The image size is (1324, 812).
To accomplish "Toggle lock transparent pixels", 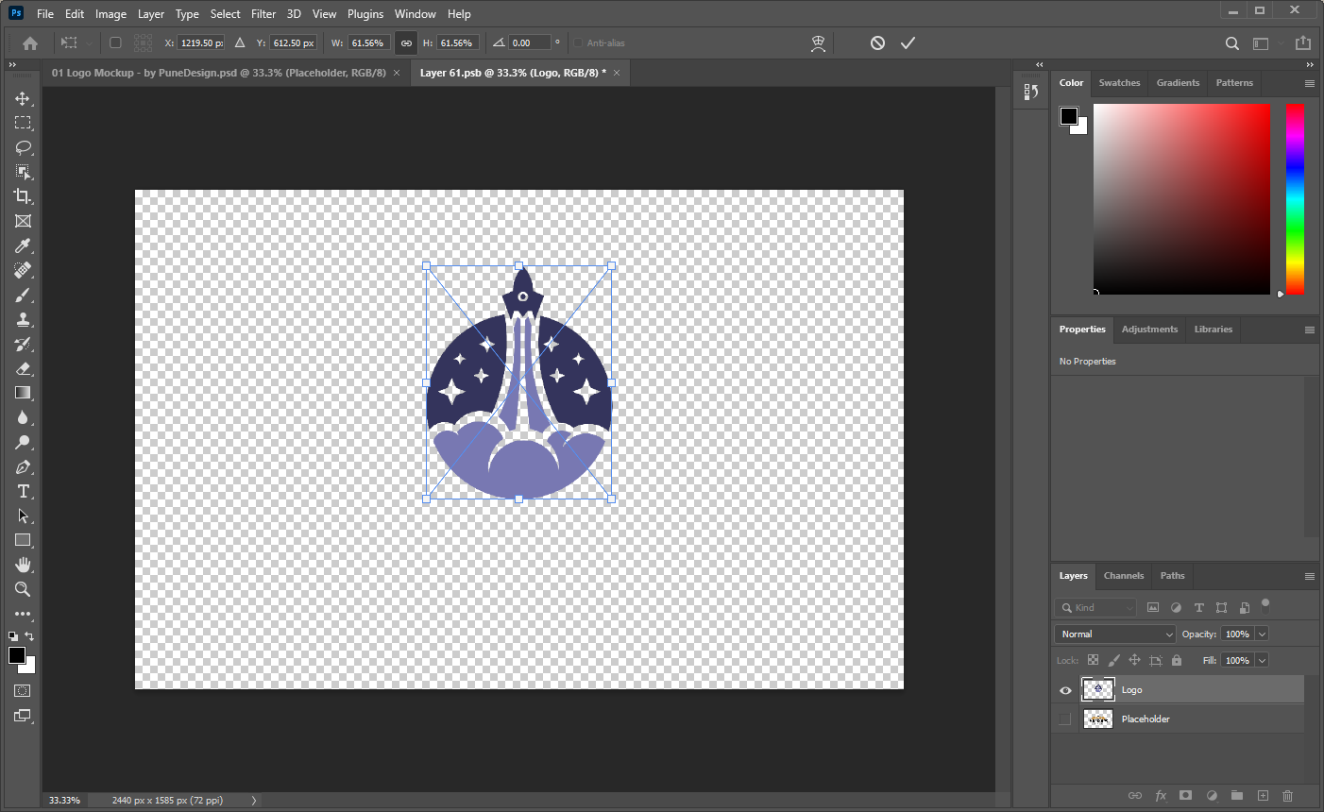I will click(x=1093, y=660).
